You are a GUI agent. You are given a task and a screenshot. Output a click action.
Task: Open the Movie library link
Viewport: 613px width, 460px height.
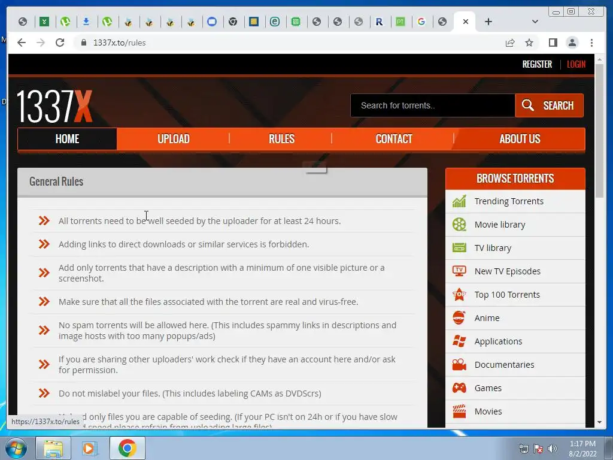(500, 225)
